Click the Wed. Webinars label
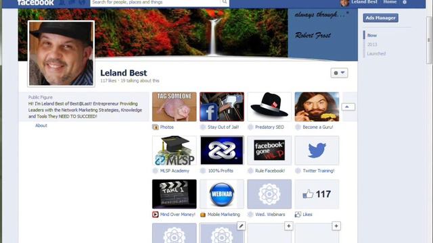 (x=270, y=215)
